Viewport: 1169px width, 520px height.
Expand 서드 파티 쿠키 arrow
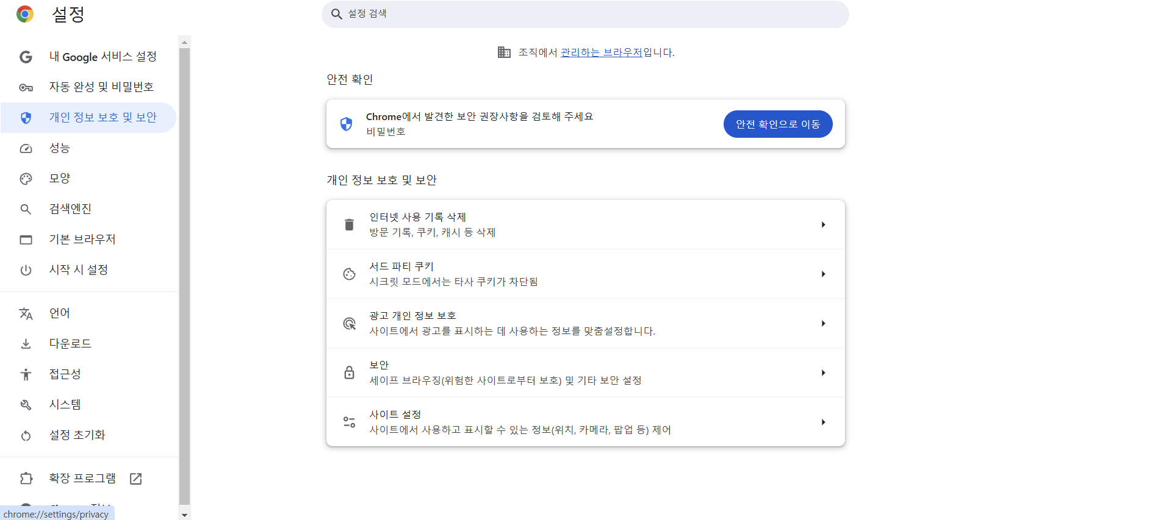pos(823,274)
